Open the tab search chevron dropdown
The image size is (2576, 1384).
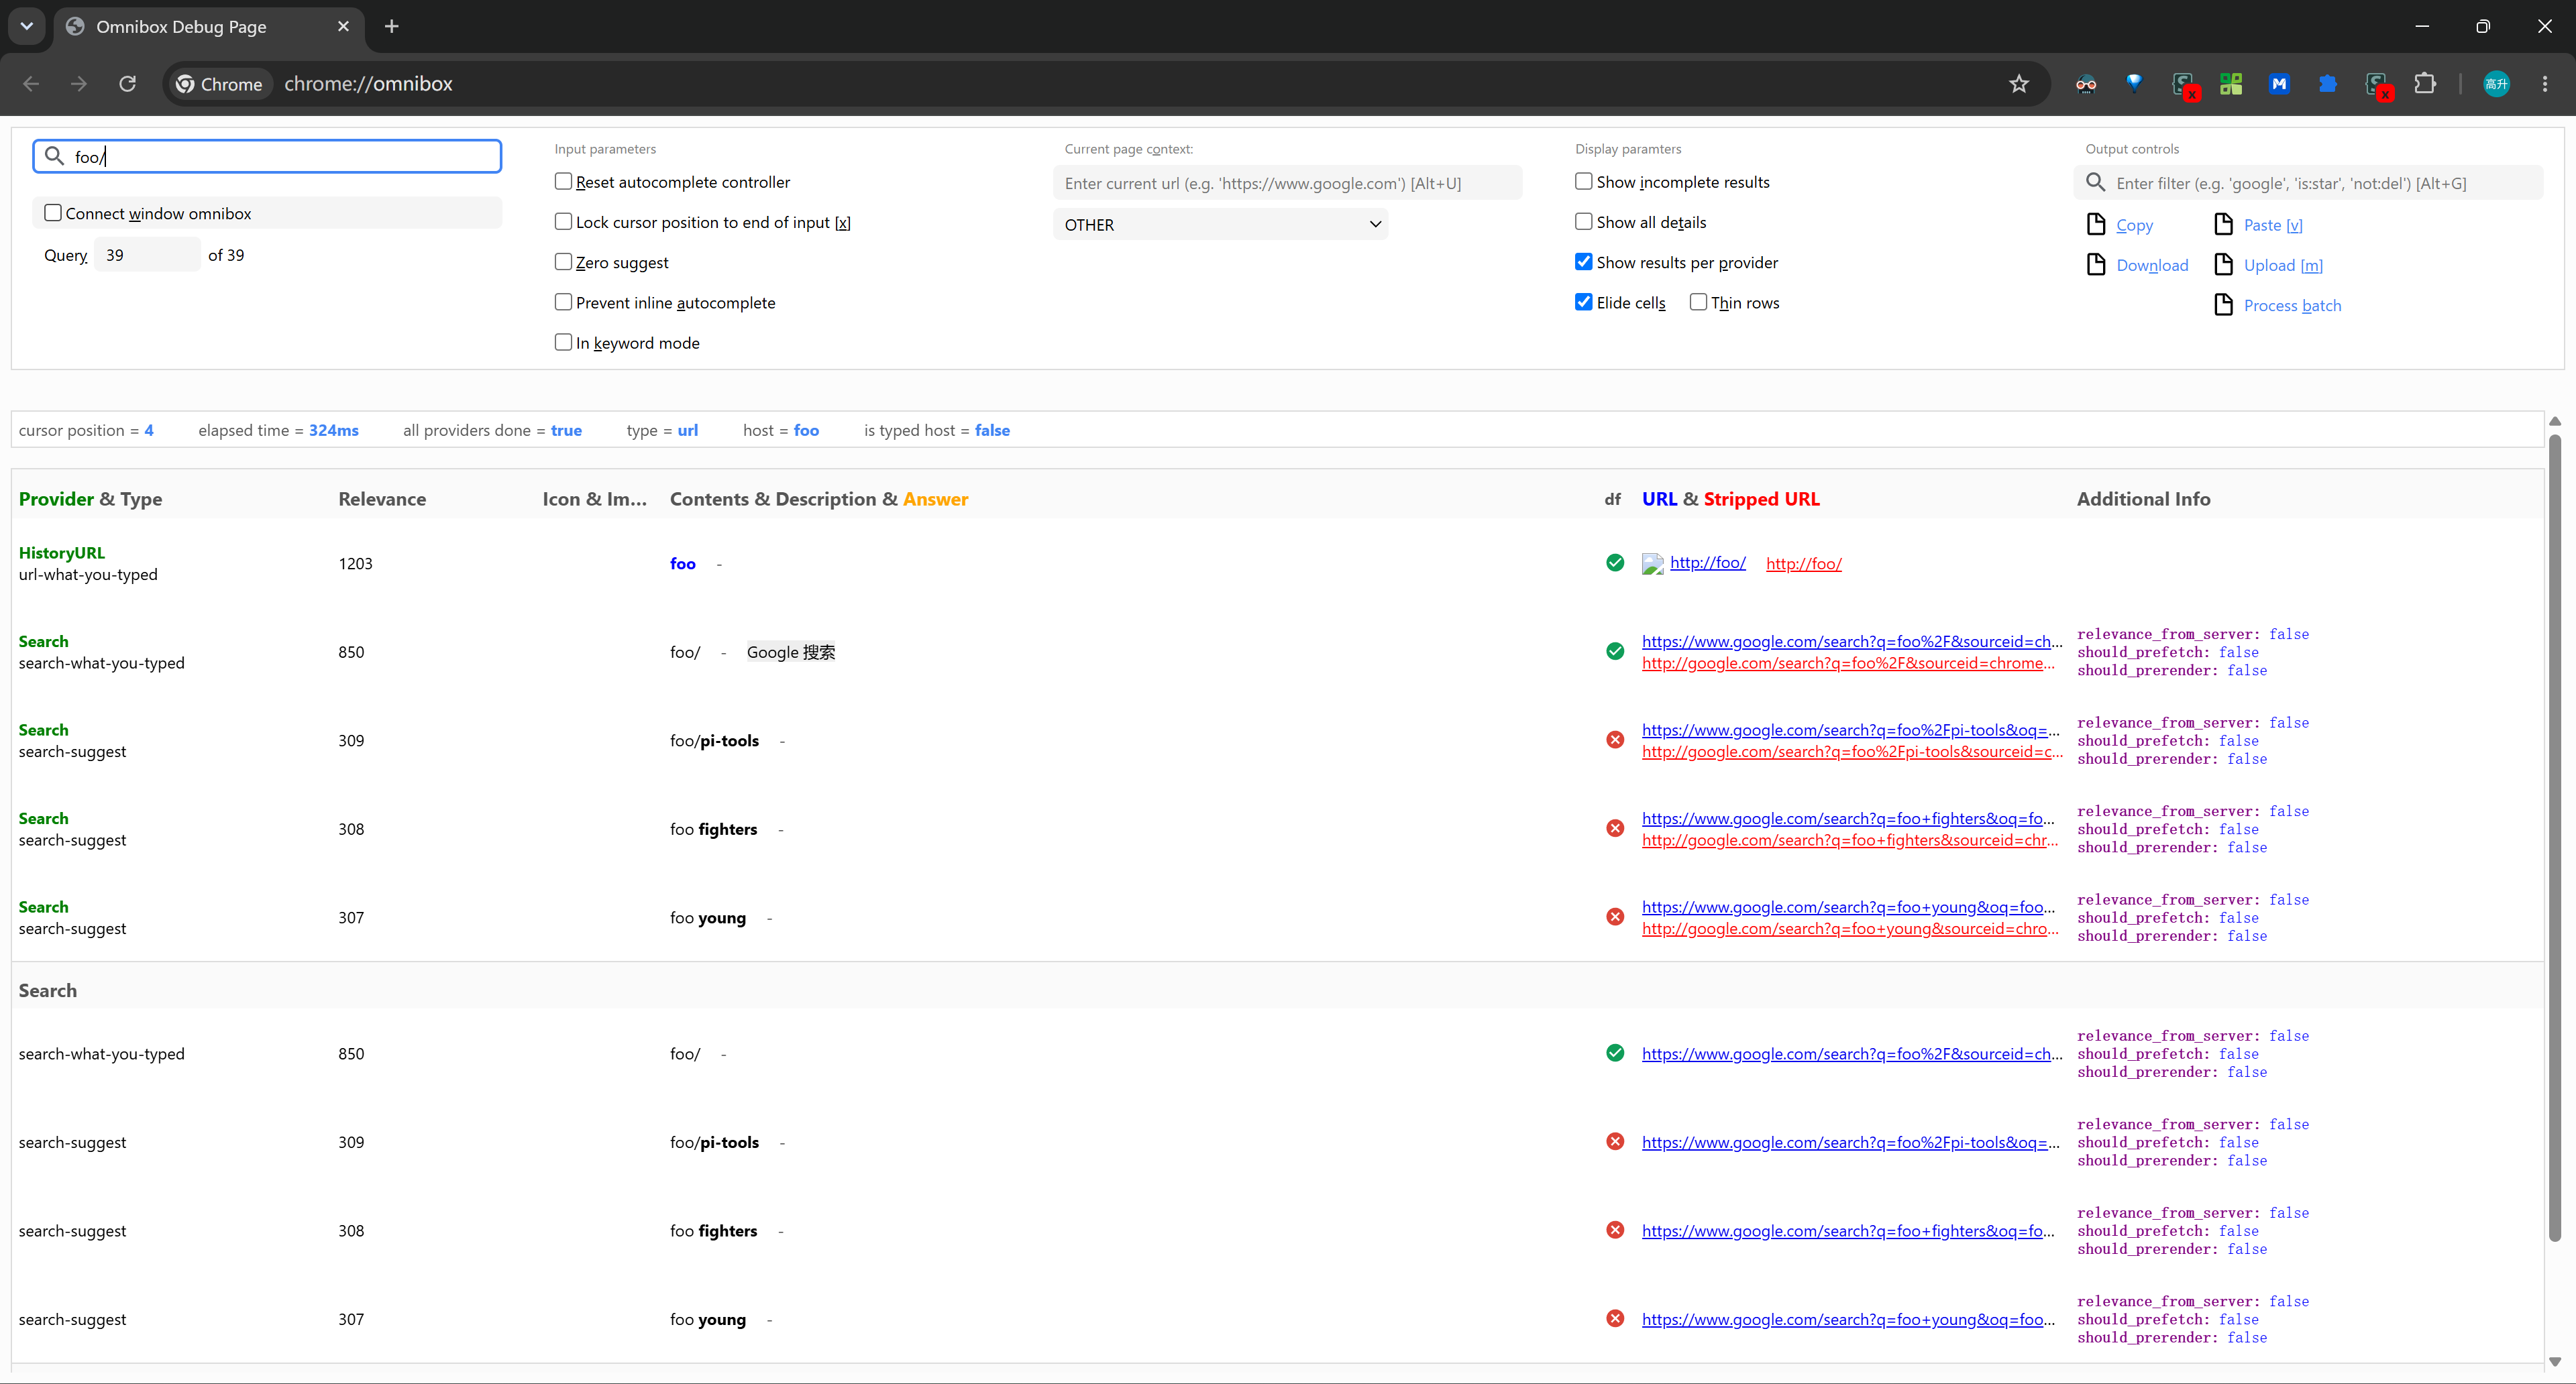[27, 27]
